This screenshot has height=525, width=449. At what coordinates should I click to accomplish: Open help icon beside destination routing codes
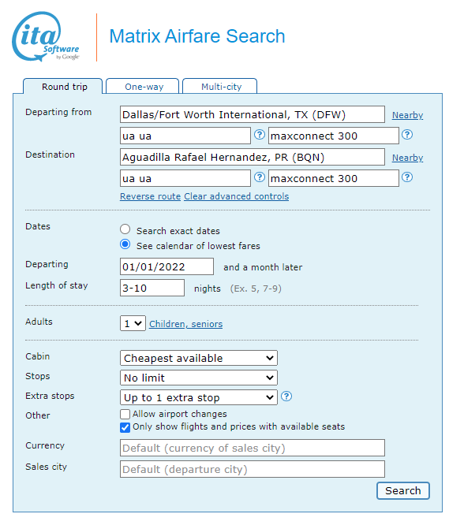260,177
